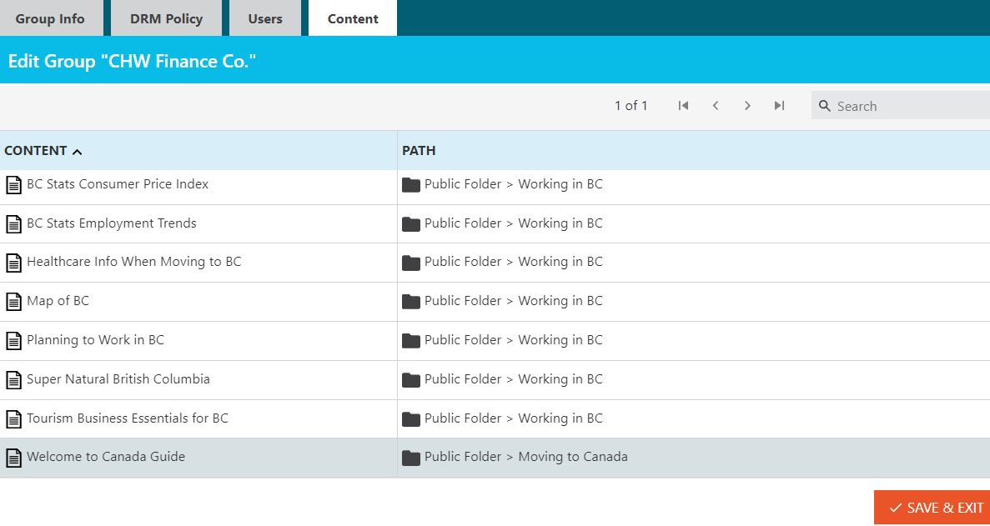Click the PATH column header
Image resolution: width=990 pixels, height=526 pixels.
click(419, 151)
